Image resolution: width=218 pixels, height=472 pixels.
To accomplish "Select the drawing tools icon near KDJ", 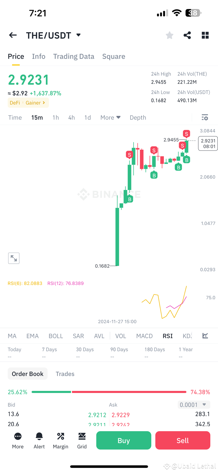I will (x=205, y=336).
